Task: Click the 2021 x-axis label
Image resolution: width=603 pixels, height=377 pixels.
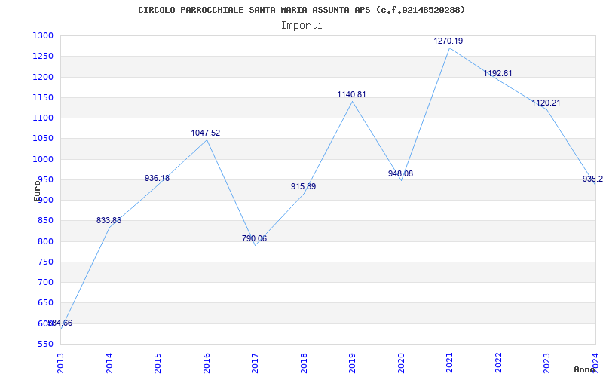Action: [450, 363]
